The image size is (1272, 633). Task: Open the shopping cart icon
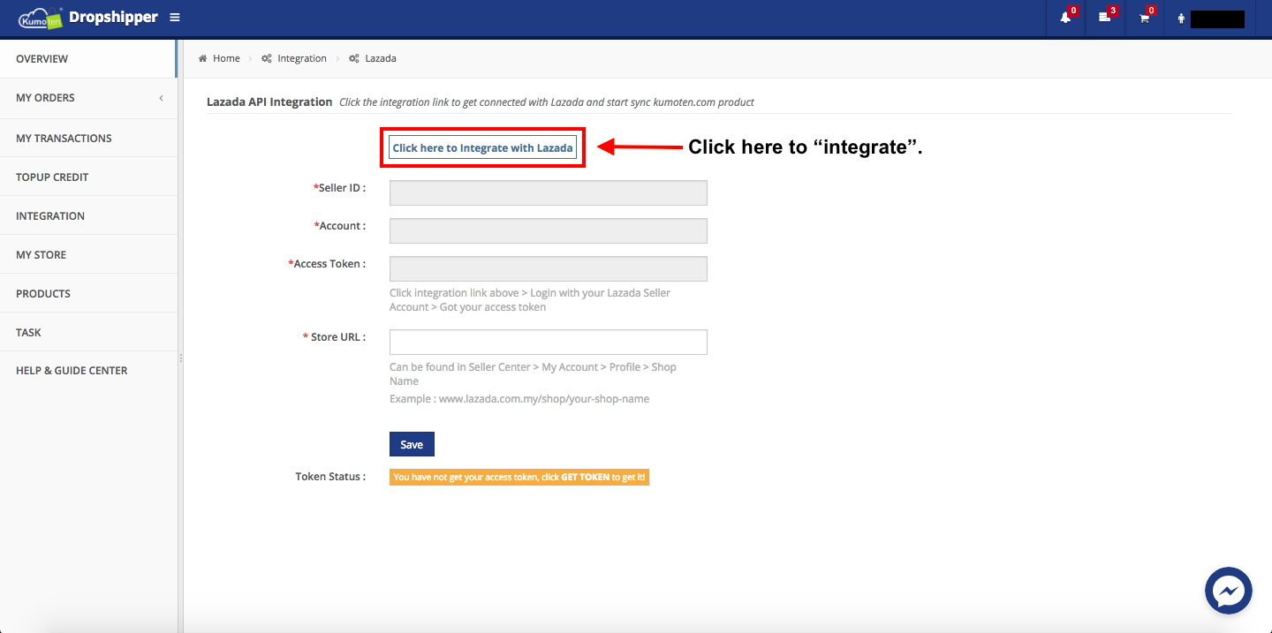click(1144, 18)
